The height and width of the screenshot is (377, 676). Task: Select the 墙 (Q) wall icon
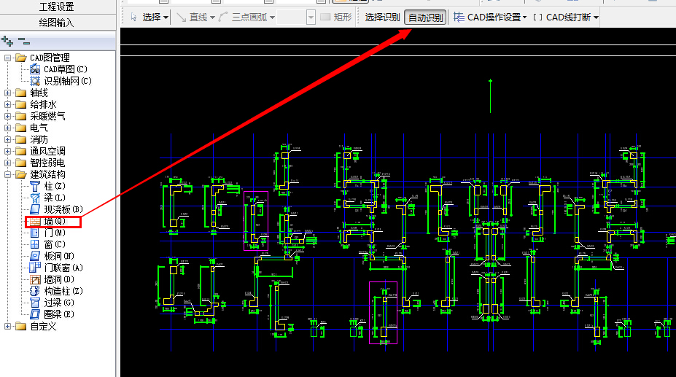[x=34, y=222]
